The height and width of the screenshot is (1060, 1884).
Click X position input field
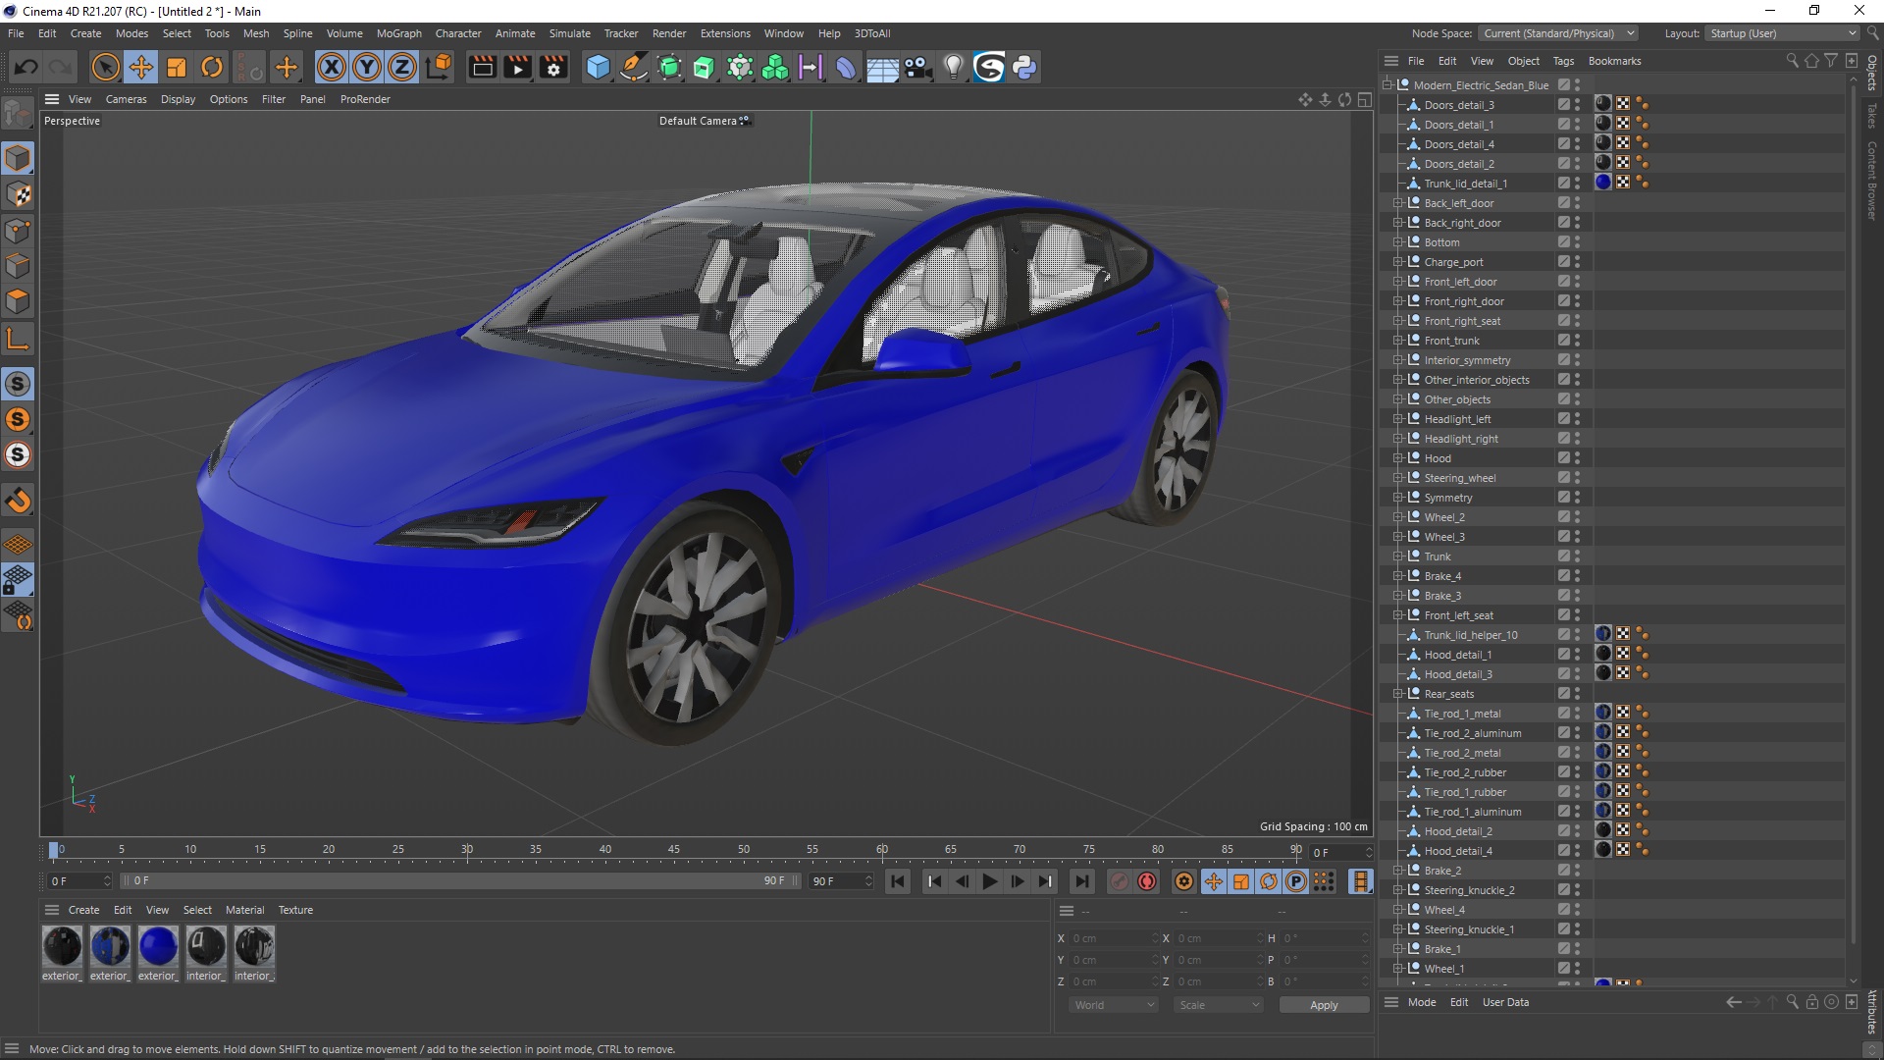pos(1114,938)
